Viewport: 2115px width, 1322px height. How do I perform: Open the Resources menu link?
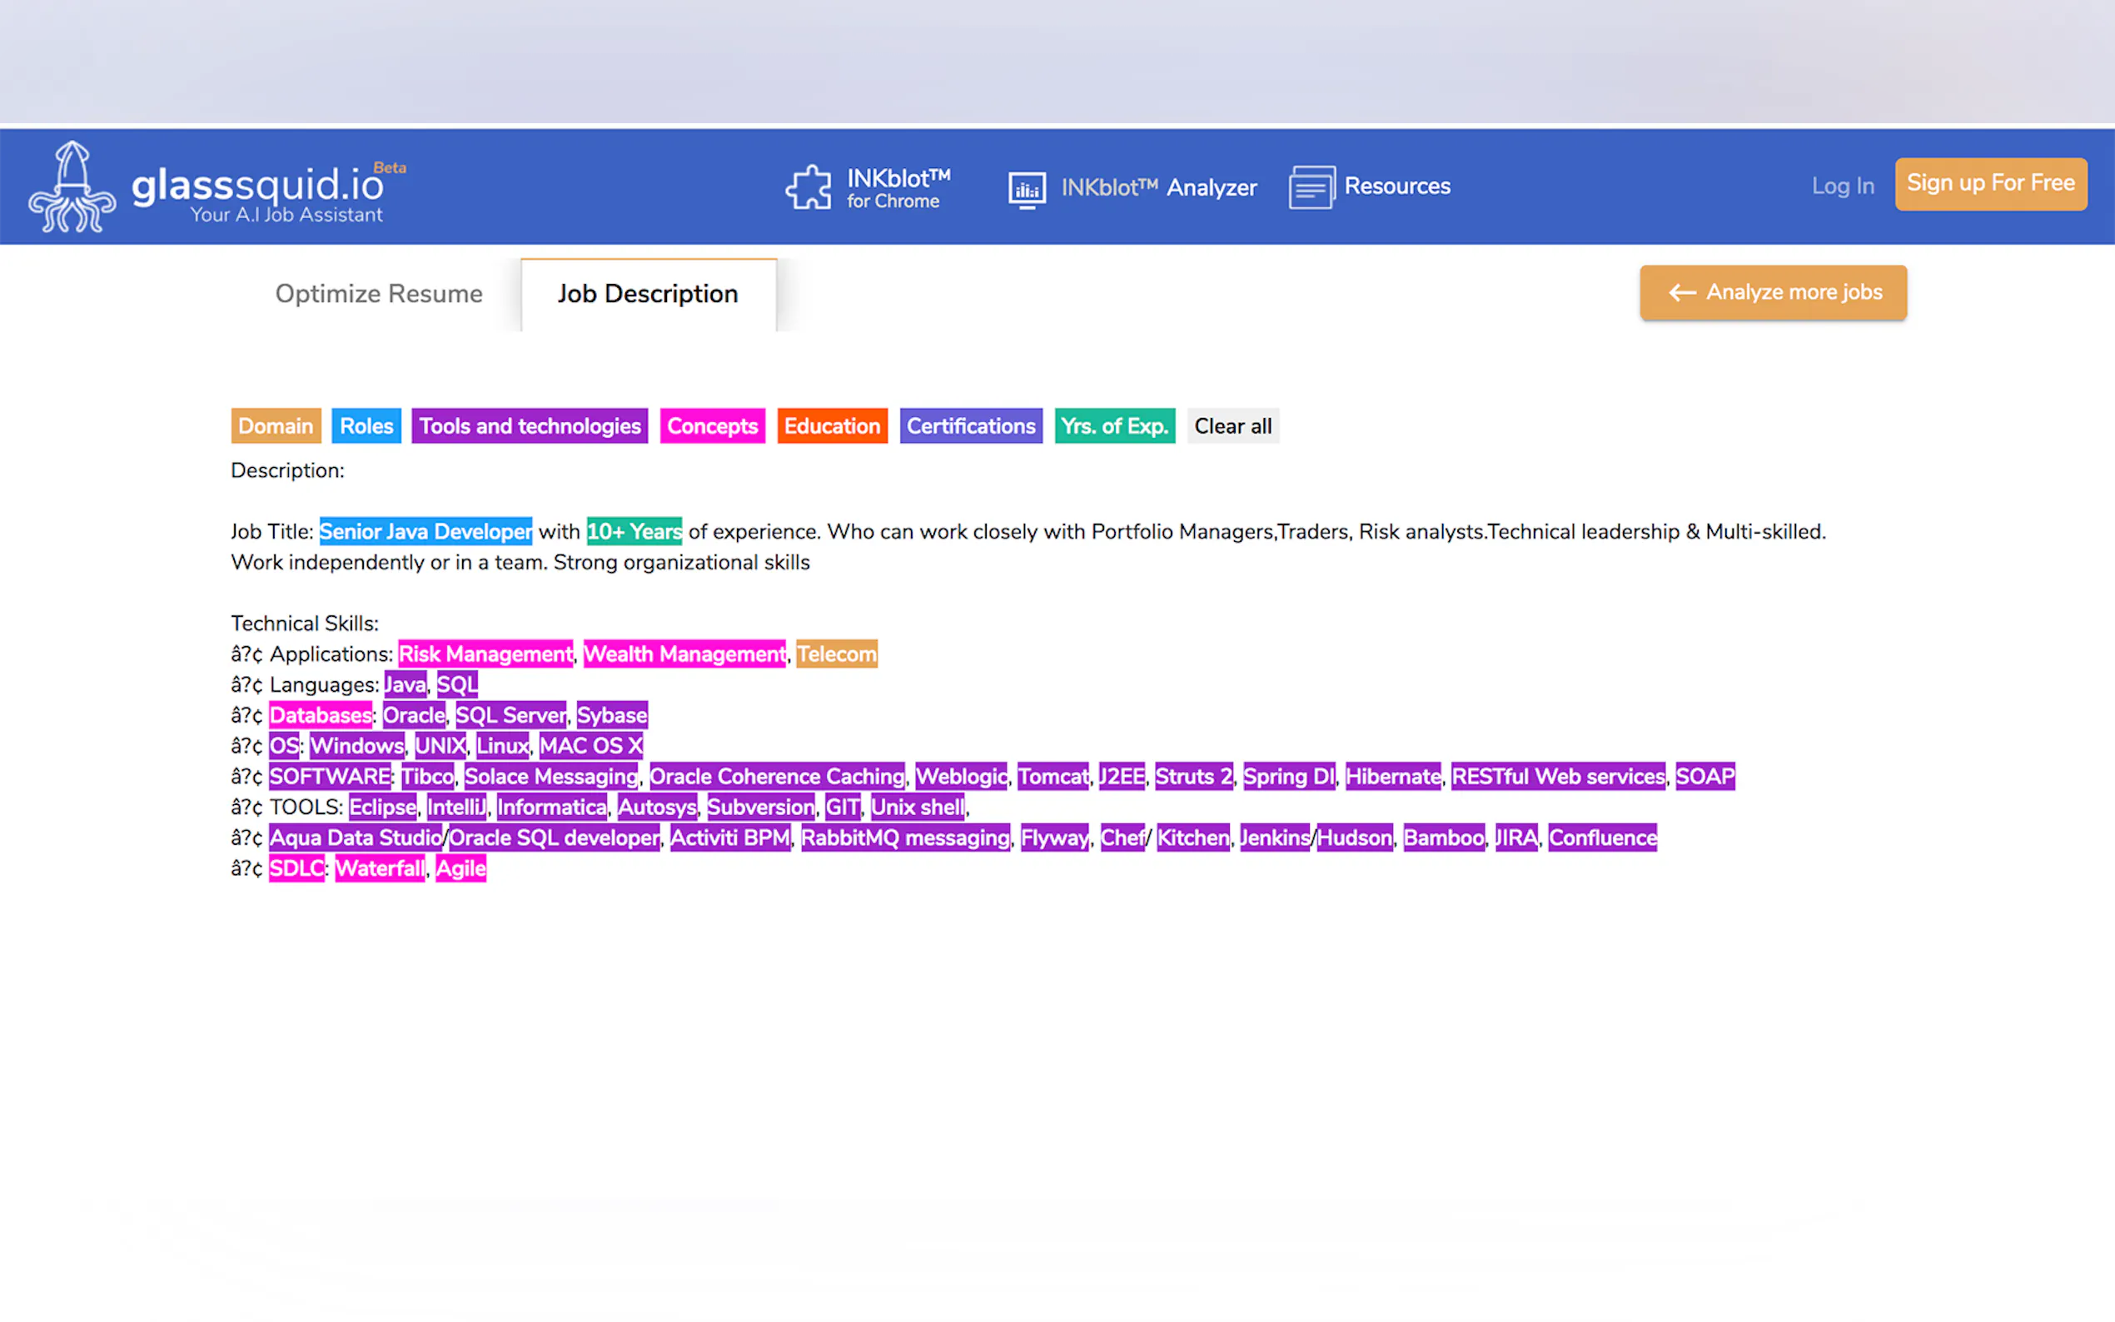pos(1396,186)
